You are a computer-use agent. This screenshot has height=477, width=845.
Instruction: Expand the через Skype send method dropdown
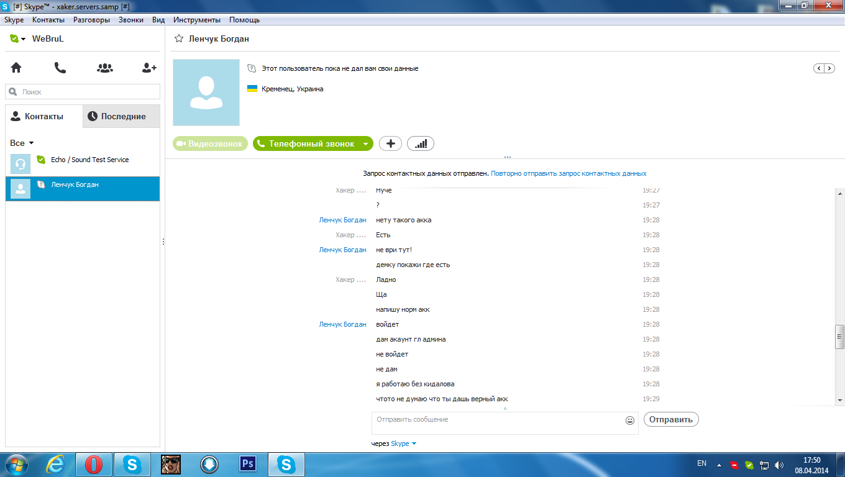tap(414, 443)
